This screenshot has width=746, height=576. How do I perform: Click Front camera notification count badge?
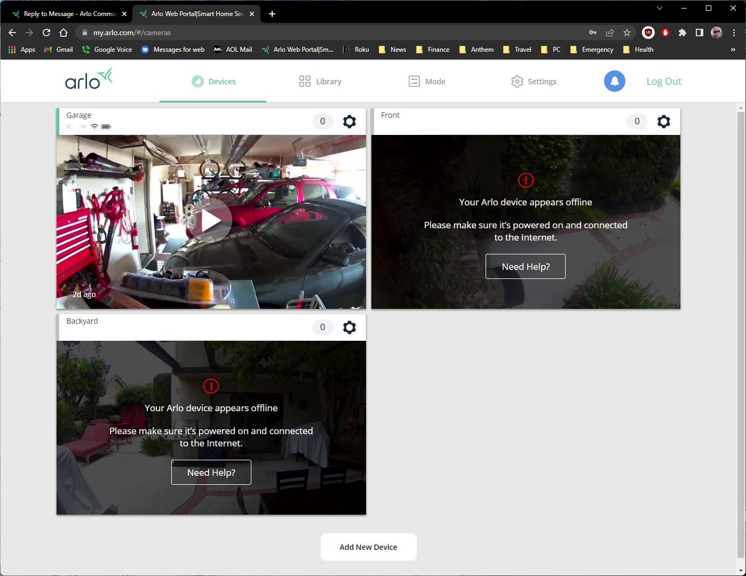point(637,122)
